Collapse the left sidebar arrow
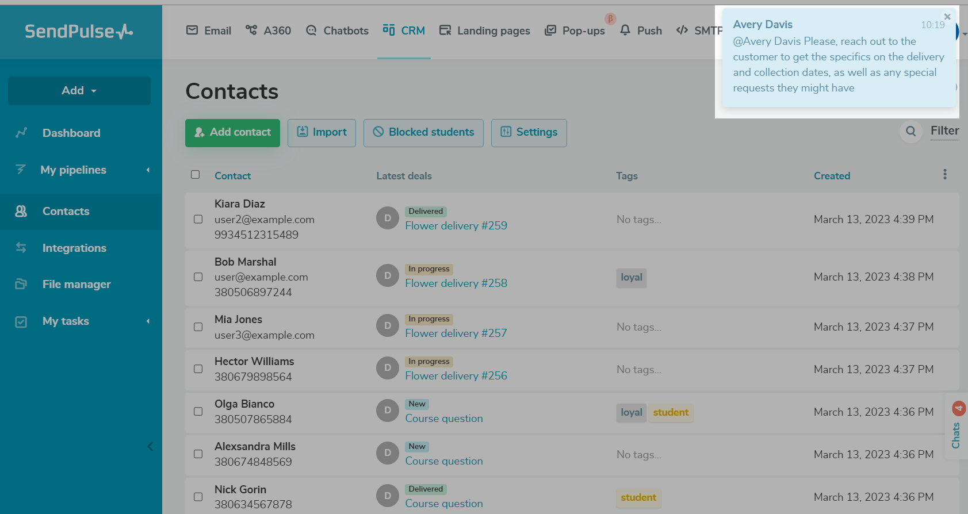This screenshot has width=968, height=514. coord(150,446)
